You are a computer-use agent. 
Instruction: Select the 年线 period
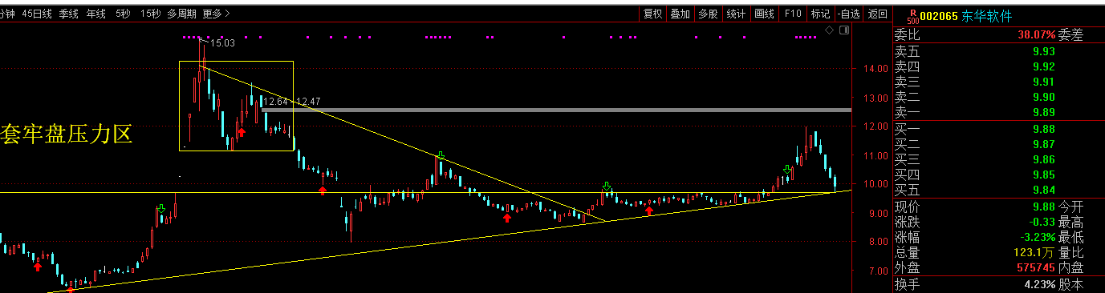coord(95,14)
